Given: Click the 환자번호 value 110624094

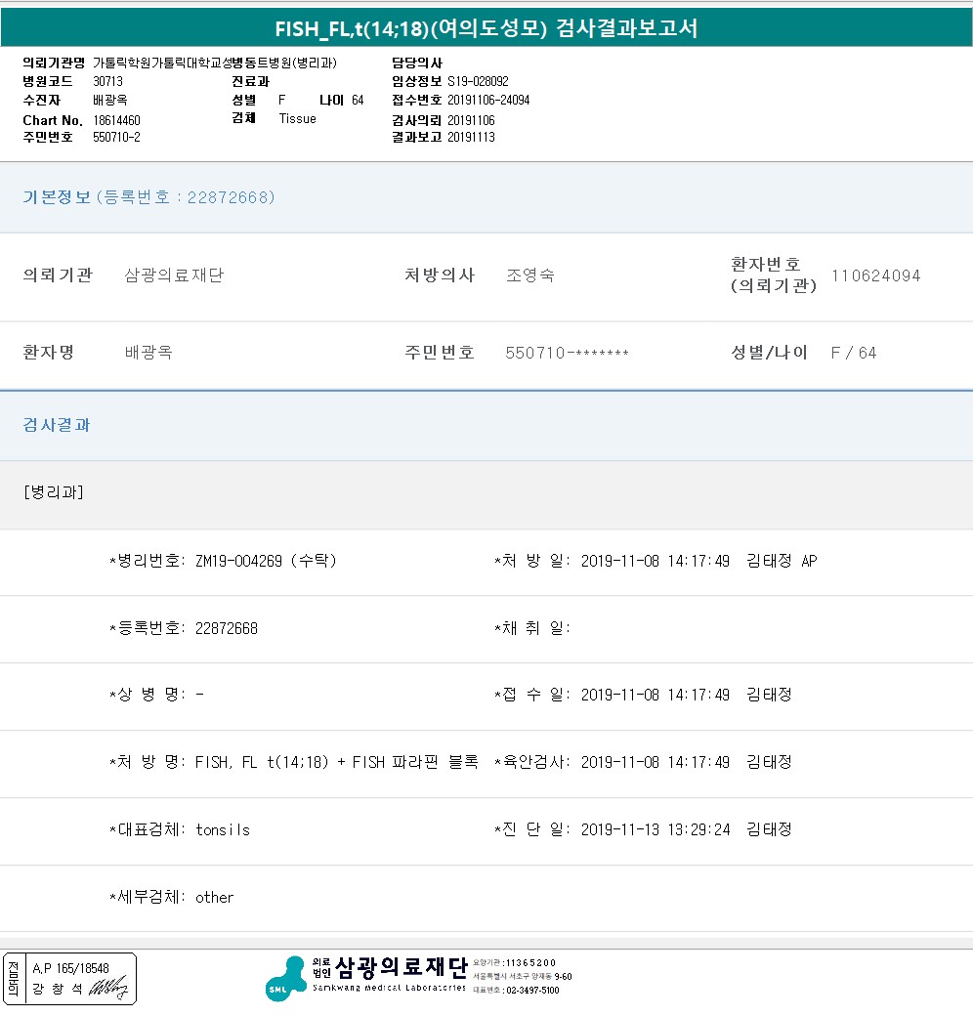Looking at the screenshot, I should pyautogui.click(x=875, y=275).
